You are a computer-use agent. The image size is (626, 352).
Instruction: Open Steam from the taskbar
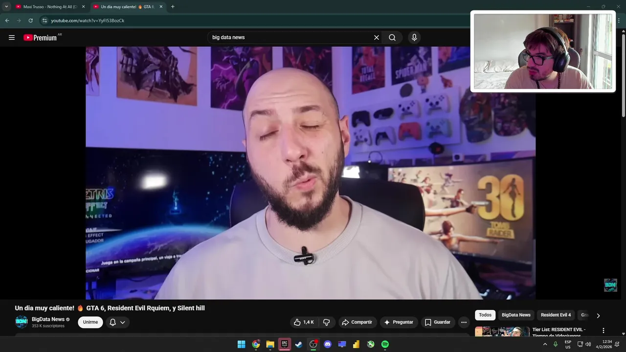pyautogui.click(x=299, y=344)
